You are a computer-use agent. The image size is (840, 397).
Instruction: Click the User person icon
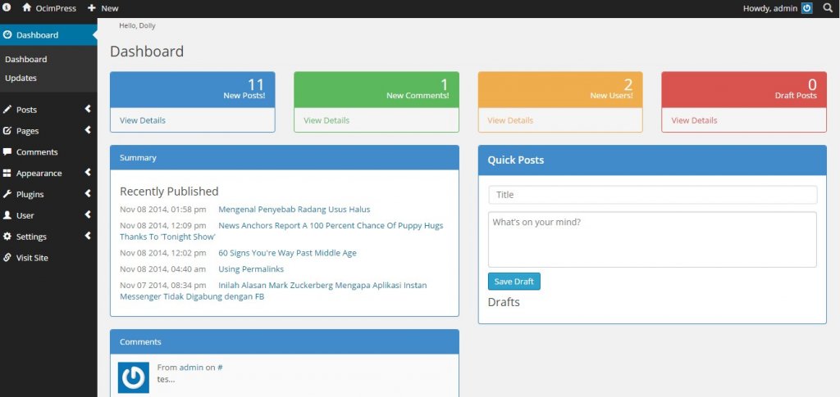pos(7,215)
